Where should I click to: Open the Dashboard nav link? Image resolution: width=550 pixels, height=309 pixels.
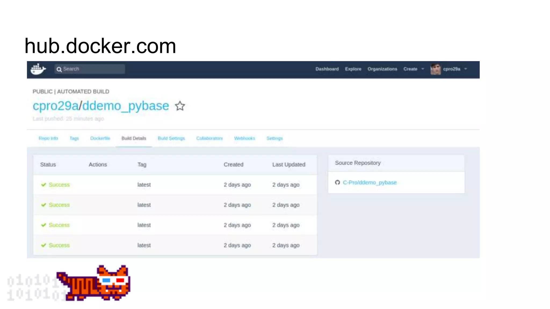(327, 69)
